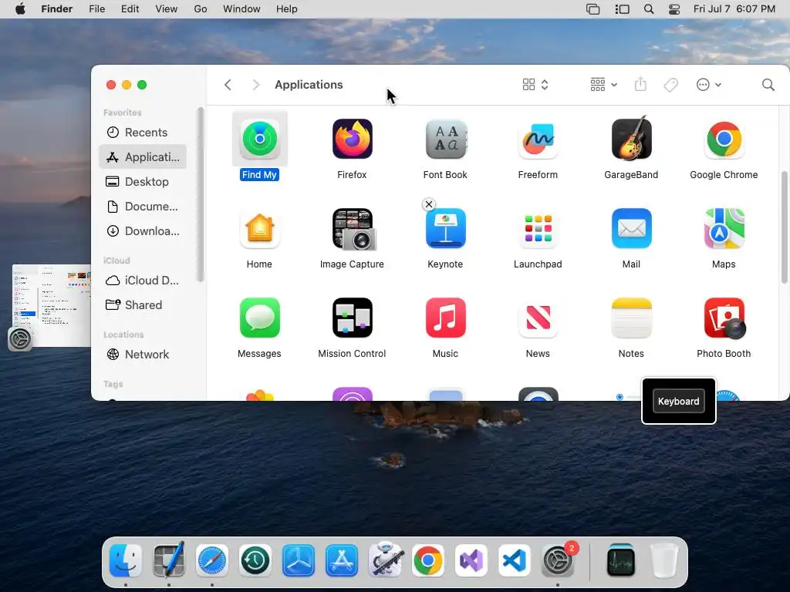
Task: Select the Maps app icon
Action: coord(724,228)
